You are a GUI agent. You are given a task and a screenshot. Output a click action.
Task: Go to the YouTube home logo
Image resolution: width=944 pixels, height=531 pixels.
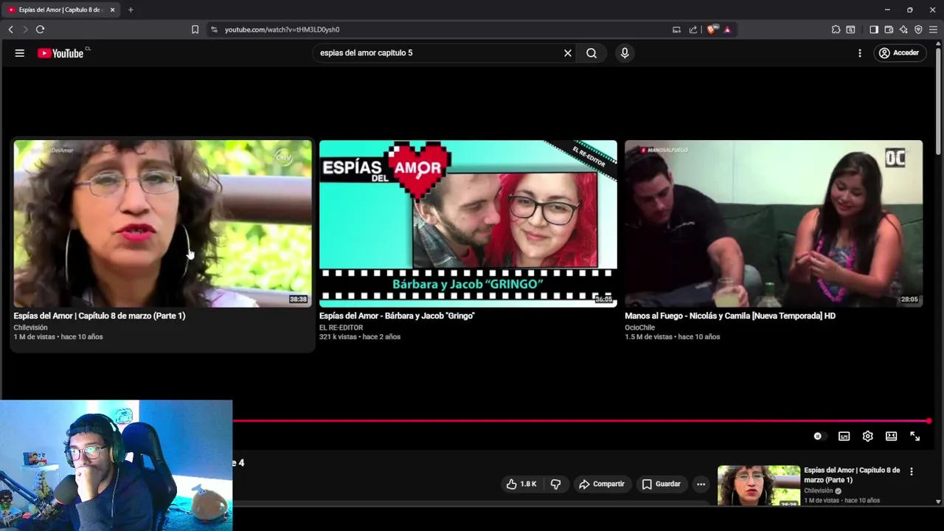[60, 53]
